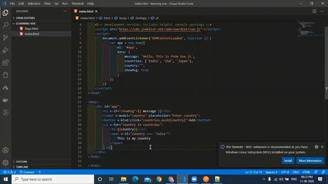Image resolution: width=328 pixels, height=184 pixels.
Task: Open the Run and Debug view
Action: [x=6, y=50]
